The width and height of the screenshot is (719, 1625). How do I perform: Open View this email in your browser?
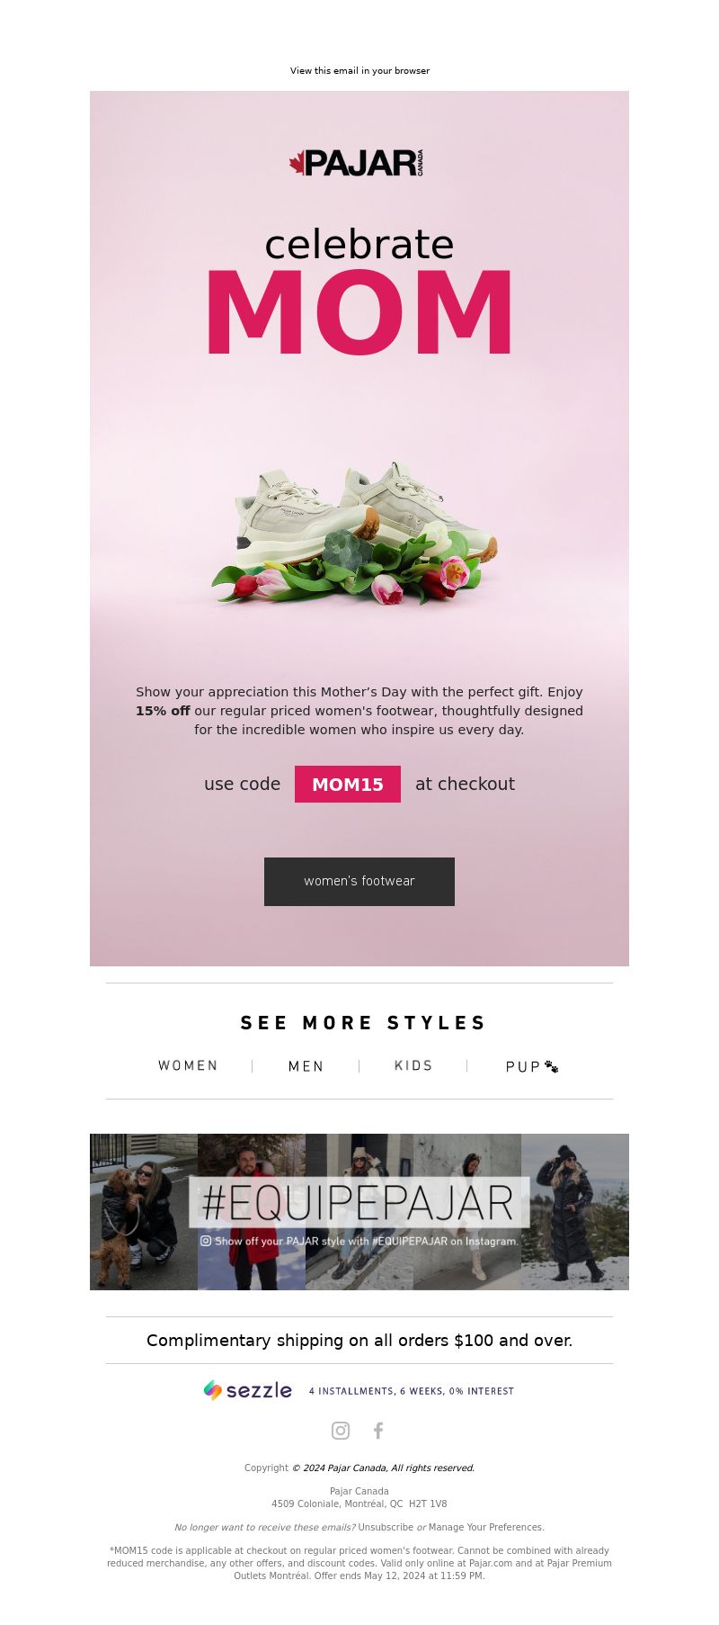(359, 70)
